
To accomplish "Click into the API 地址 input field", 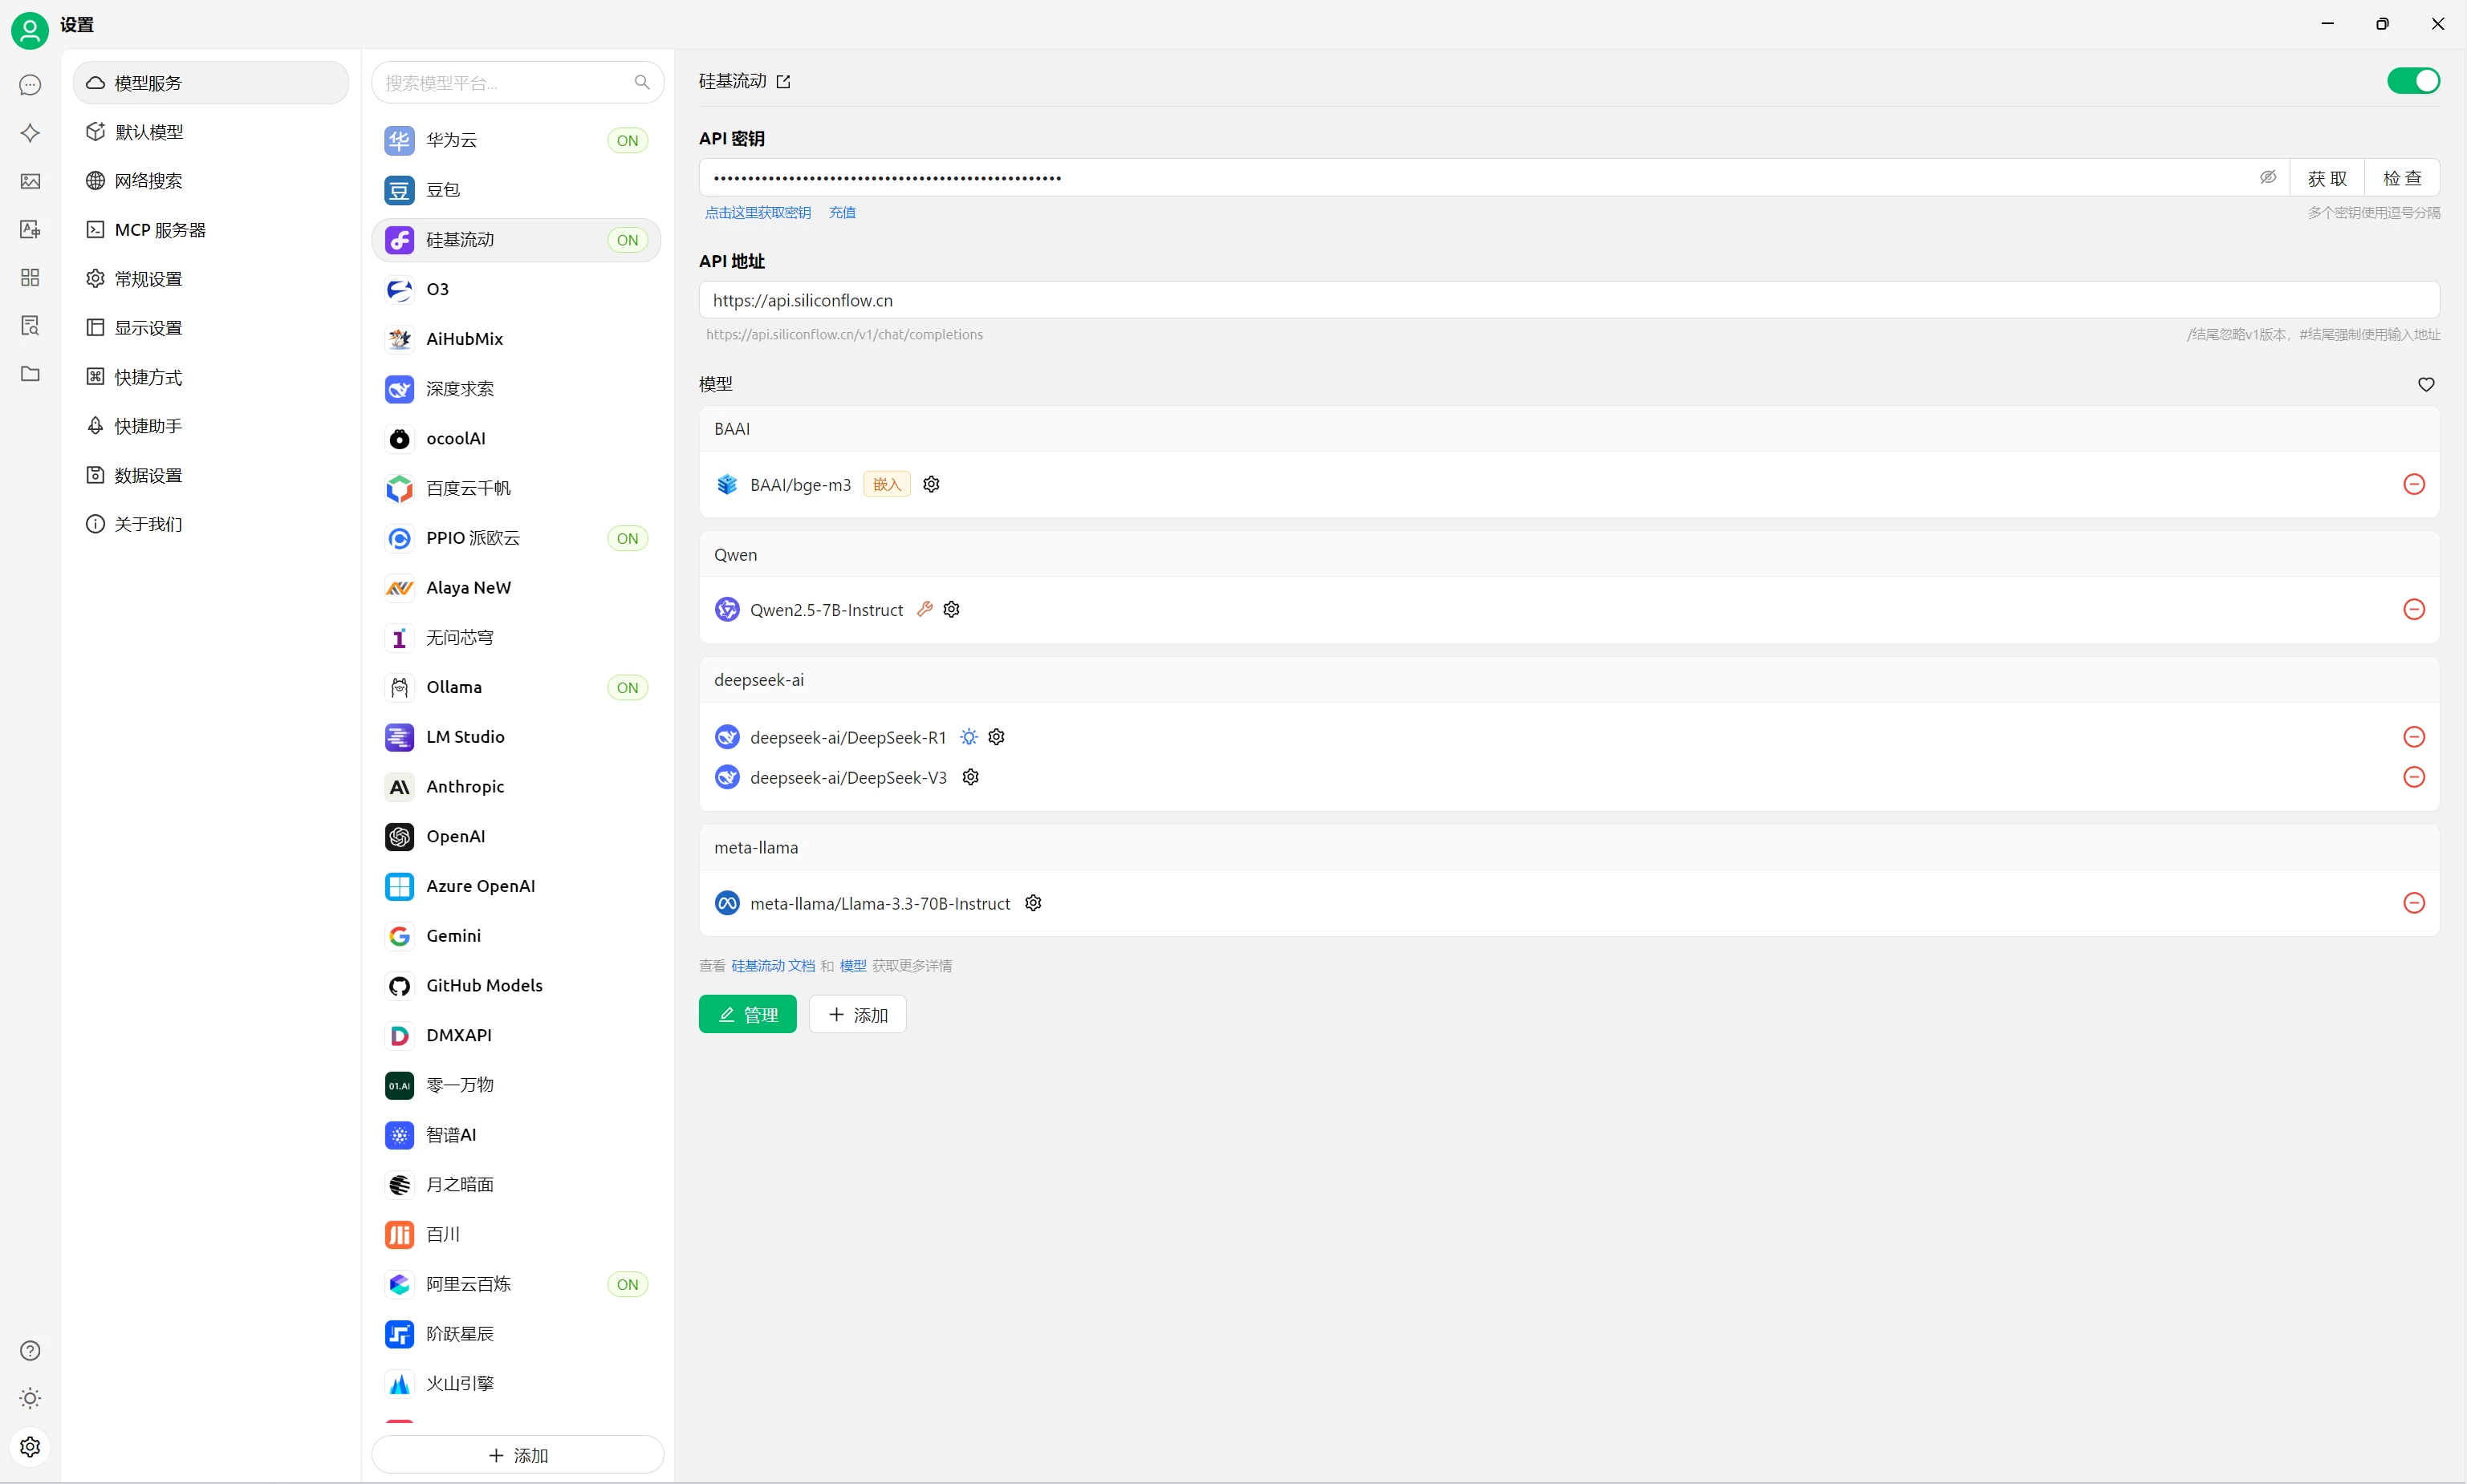I will tap(1569, 300).
